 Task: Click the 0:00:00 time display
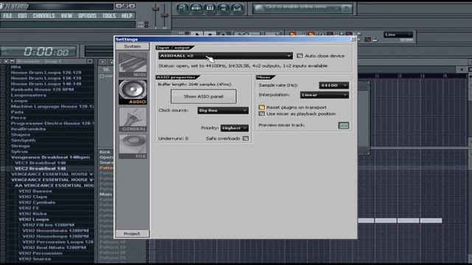[46, 52]
